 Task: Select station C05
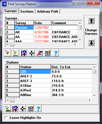click(x=35, y=71)
